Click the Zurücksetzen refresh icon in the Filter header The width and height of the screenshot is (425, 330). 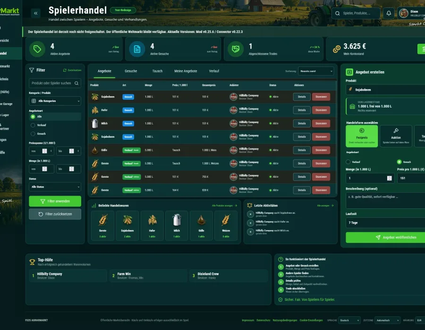65,70
